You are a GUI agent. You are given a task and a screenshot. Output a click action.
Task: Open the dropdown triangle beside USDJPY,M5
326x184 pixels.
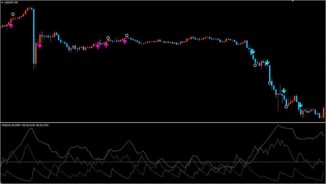[2, 2]
